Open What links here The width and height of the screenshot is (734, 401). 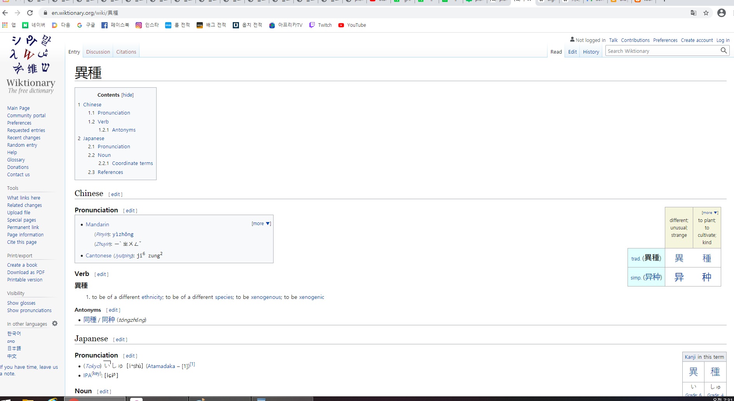pyautogui.click(x=24, y=198)
